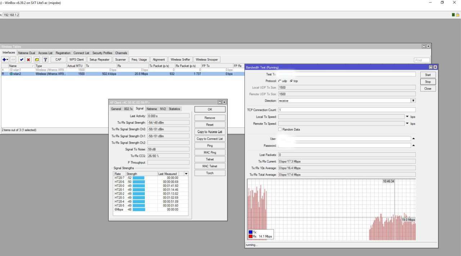Image resolution: width=461 pixels, height=256 pixels.
Task: Open the Statistics tab in AP Client
Action: click(x=174, y=109)
